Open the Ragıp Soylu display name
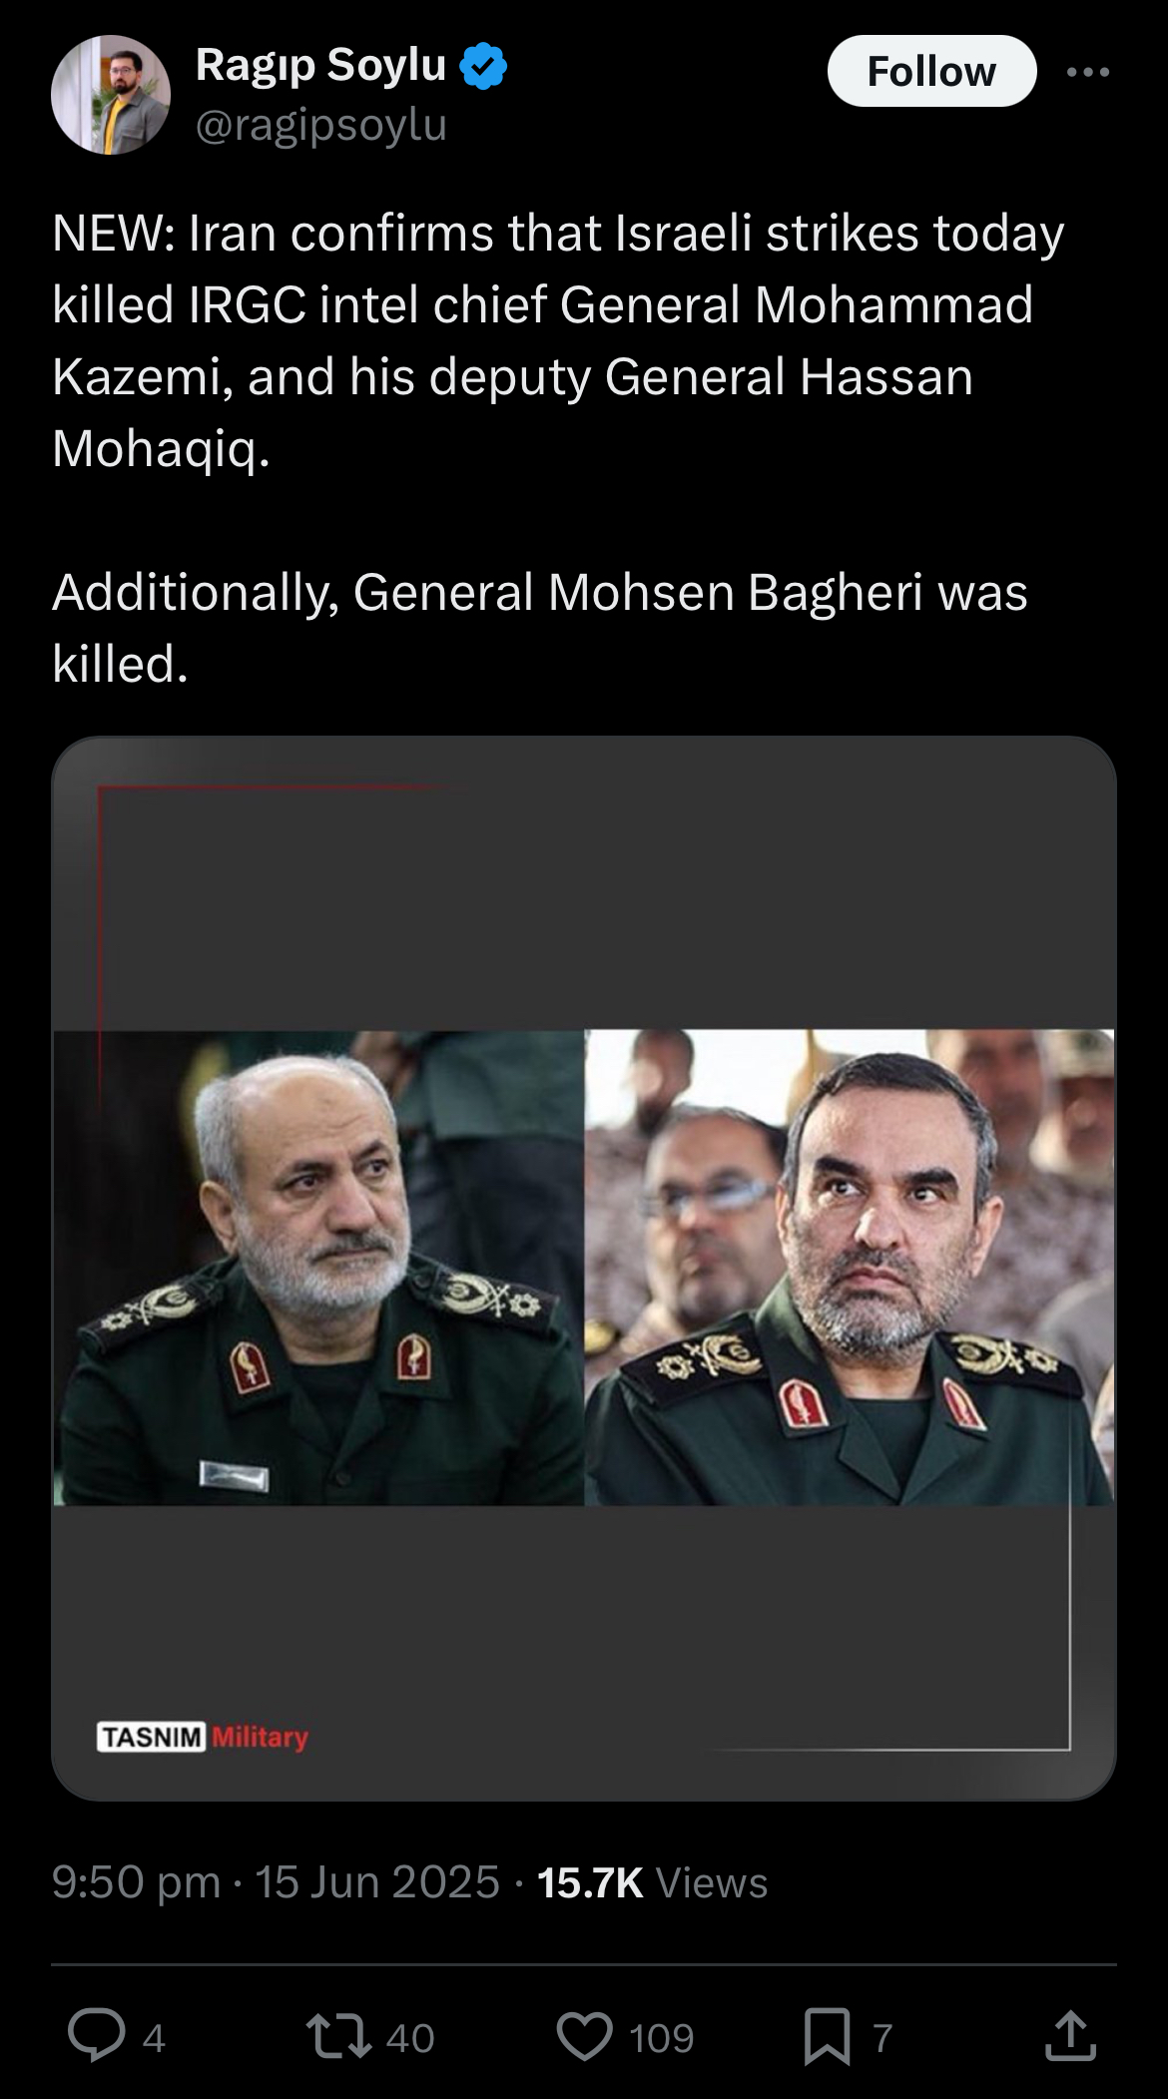This screenshot has width=1168, height=2099. 320,65
